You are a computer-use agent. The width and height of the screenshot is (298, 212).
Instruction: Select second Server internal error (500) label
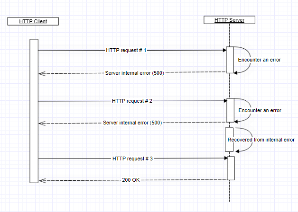click(x=132, y=123)
